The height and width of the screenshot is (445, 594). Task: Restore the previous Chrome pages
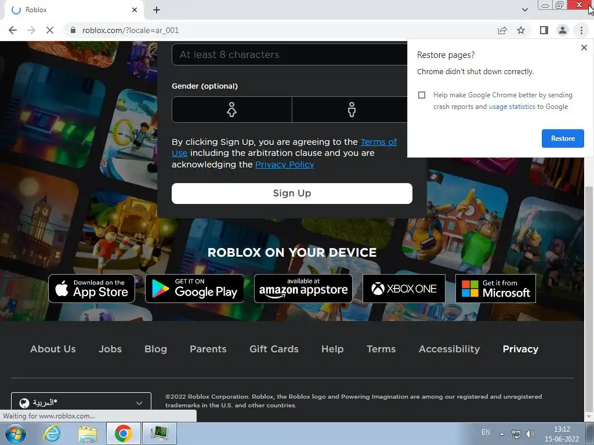[563, 138]
